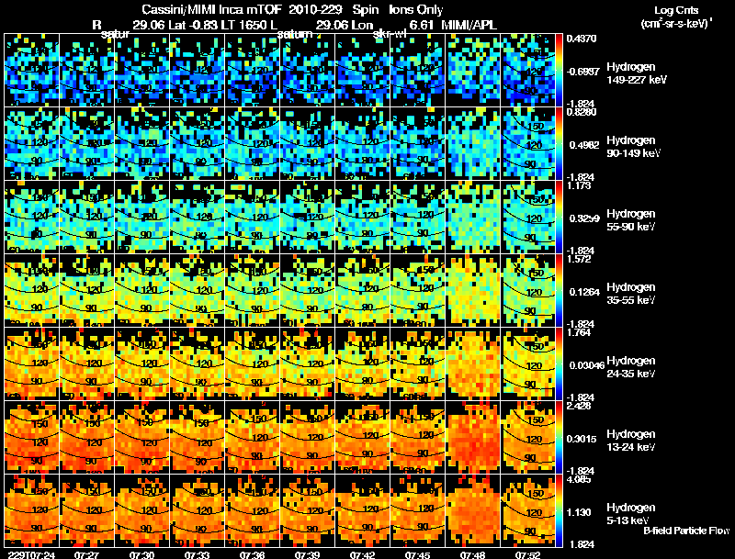This screenshot has width=735, height=559.
Task: Click the 'Ions Only' text in title
Action: coord(416,10)
